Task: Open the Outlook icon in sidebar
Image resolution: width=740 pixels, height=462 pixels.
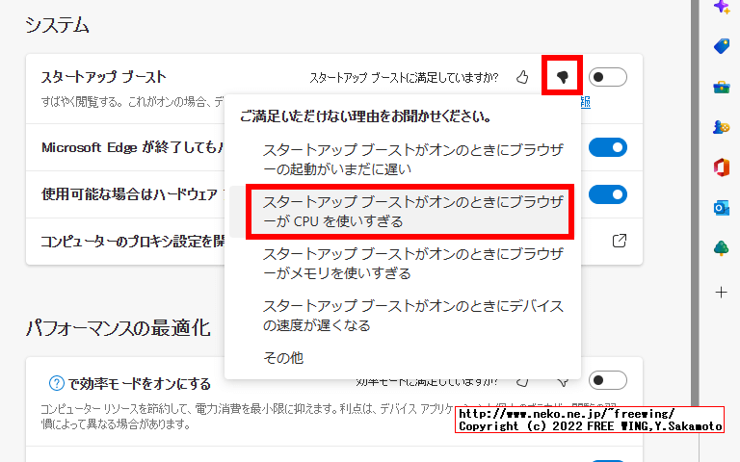Action: (721, 208)
